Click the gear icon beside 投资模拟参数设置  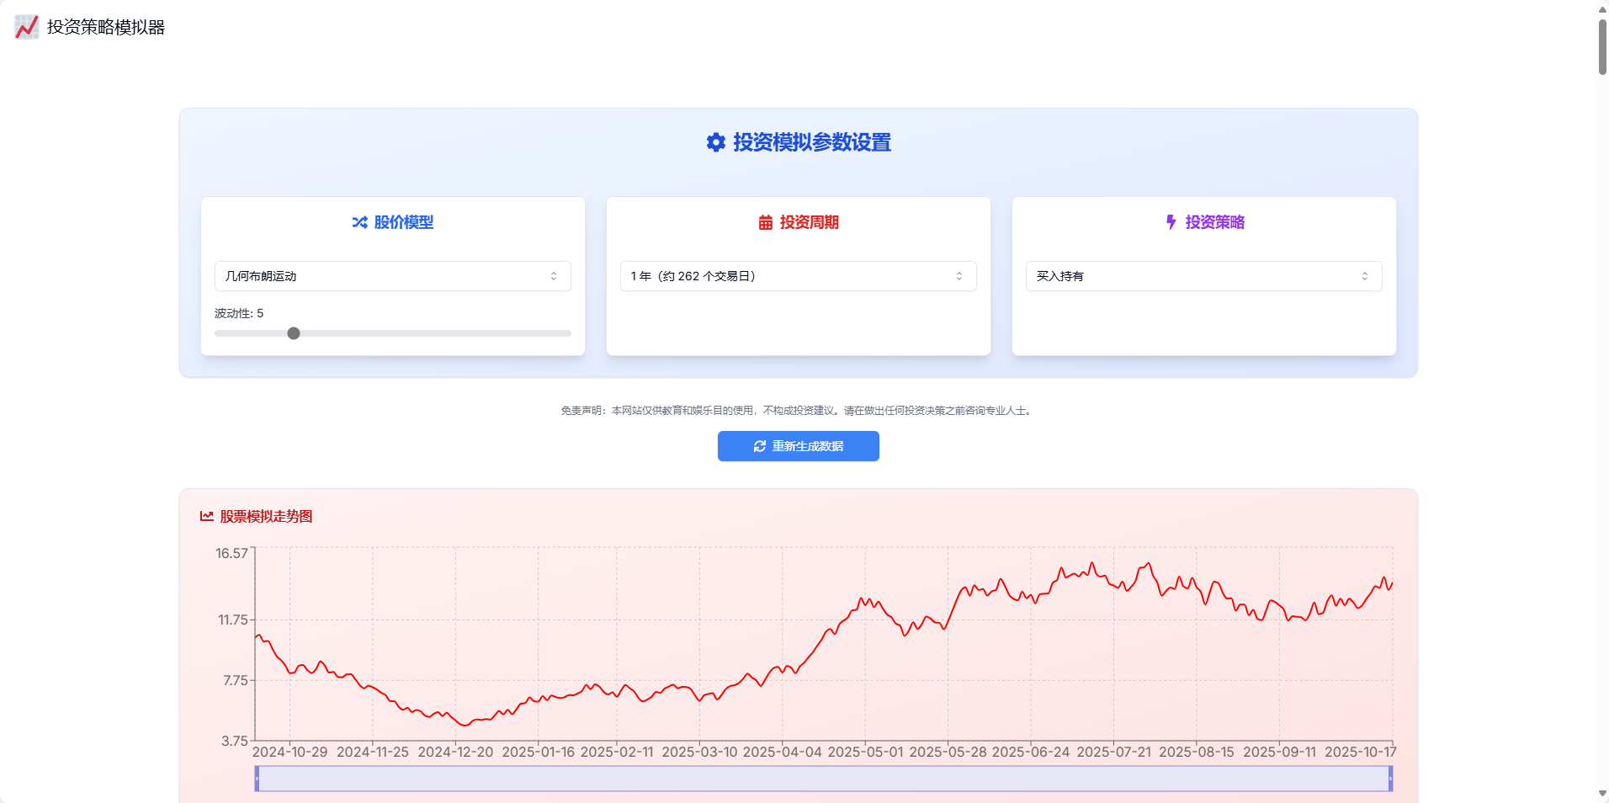coord(716,142)
